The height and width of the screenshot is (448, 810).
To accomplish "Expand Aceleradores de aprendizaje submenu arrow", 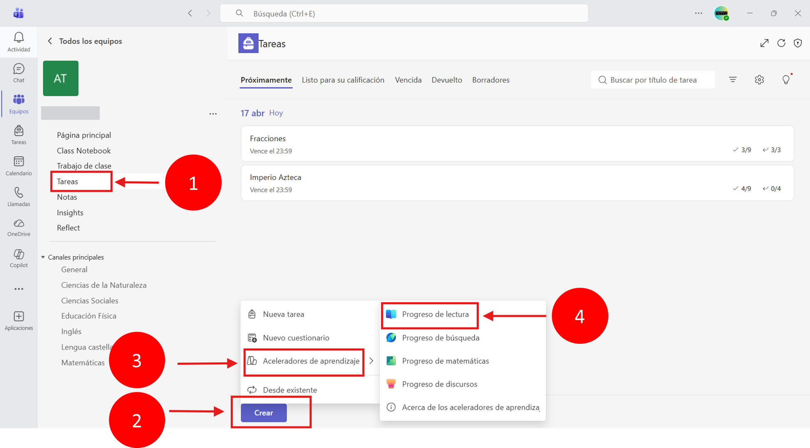I will tap(371, 361).
